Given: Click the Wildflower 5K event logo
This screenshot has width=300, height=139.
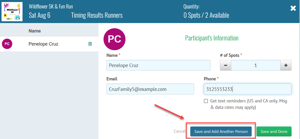Looking at the screenshot, I should pos(12,12).
